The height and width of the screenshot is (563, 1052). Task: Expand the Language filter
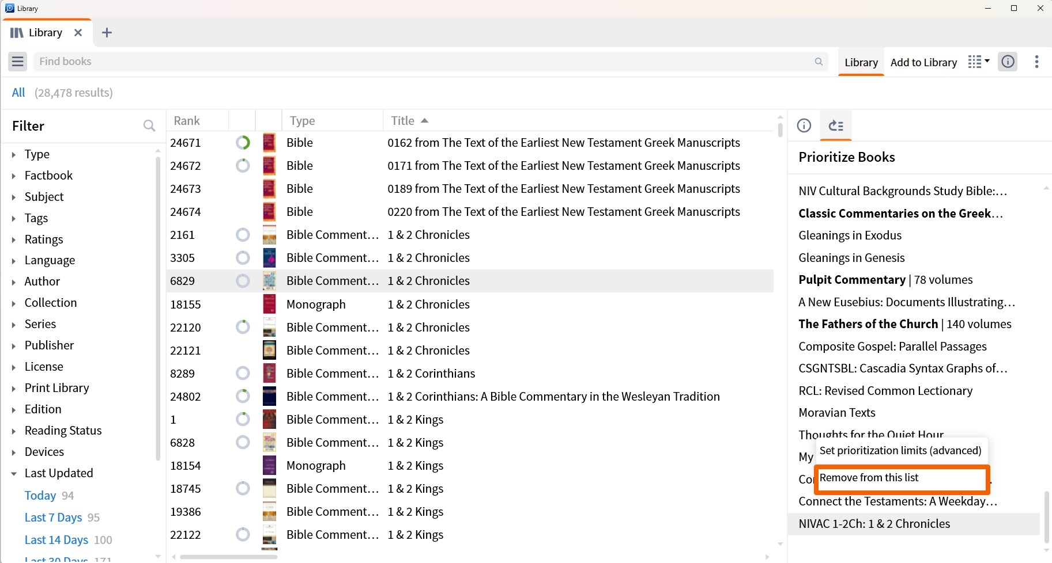[x=14, y=261]
